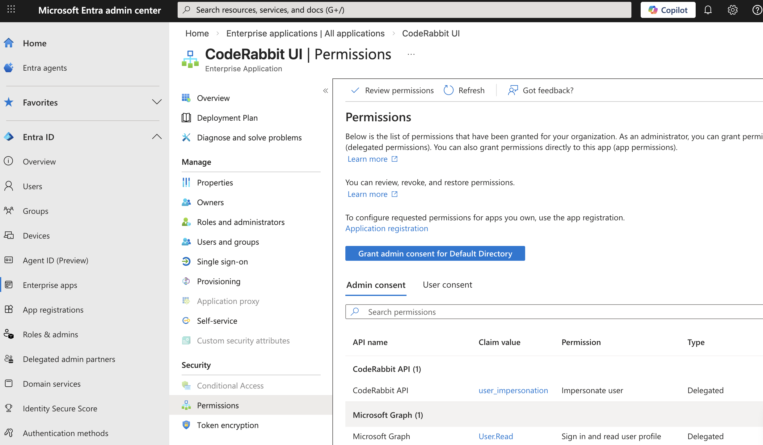The height and width of the screenshot is (445, 763).
Task: Open the app launcher waffle grid
Action: 11,10
